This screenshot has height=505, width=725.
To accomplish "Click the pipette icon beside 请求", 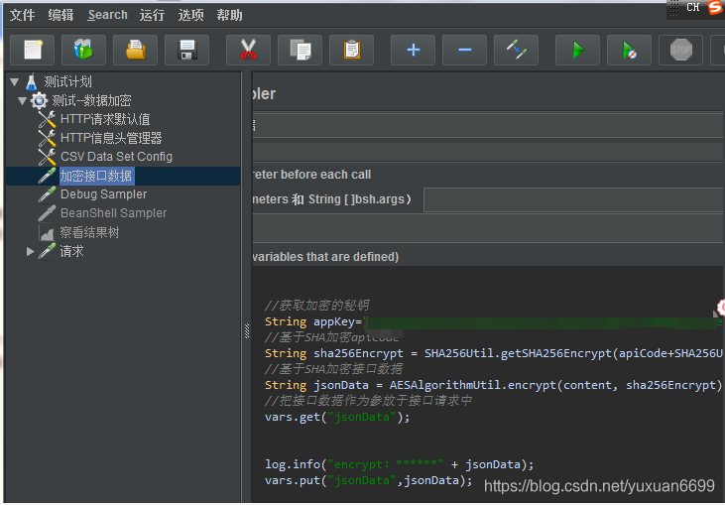I will click(x=47, y=251).
